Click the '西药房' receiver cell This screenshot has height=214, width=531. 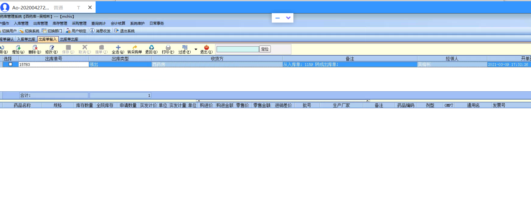point(217,64)
